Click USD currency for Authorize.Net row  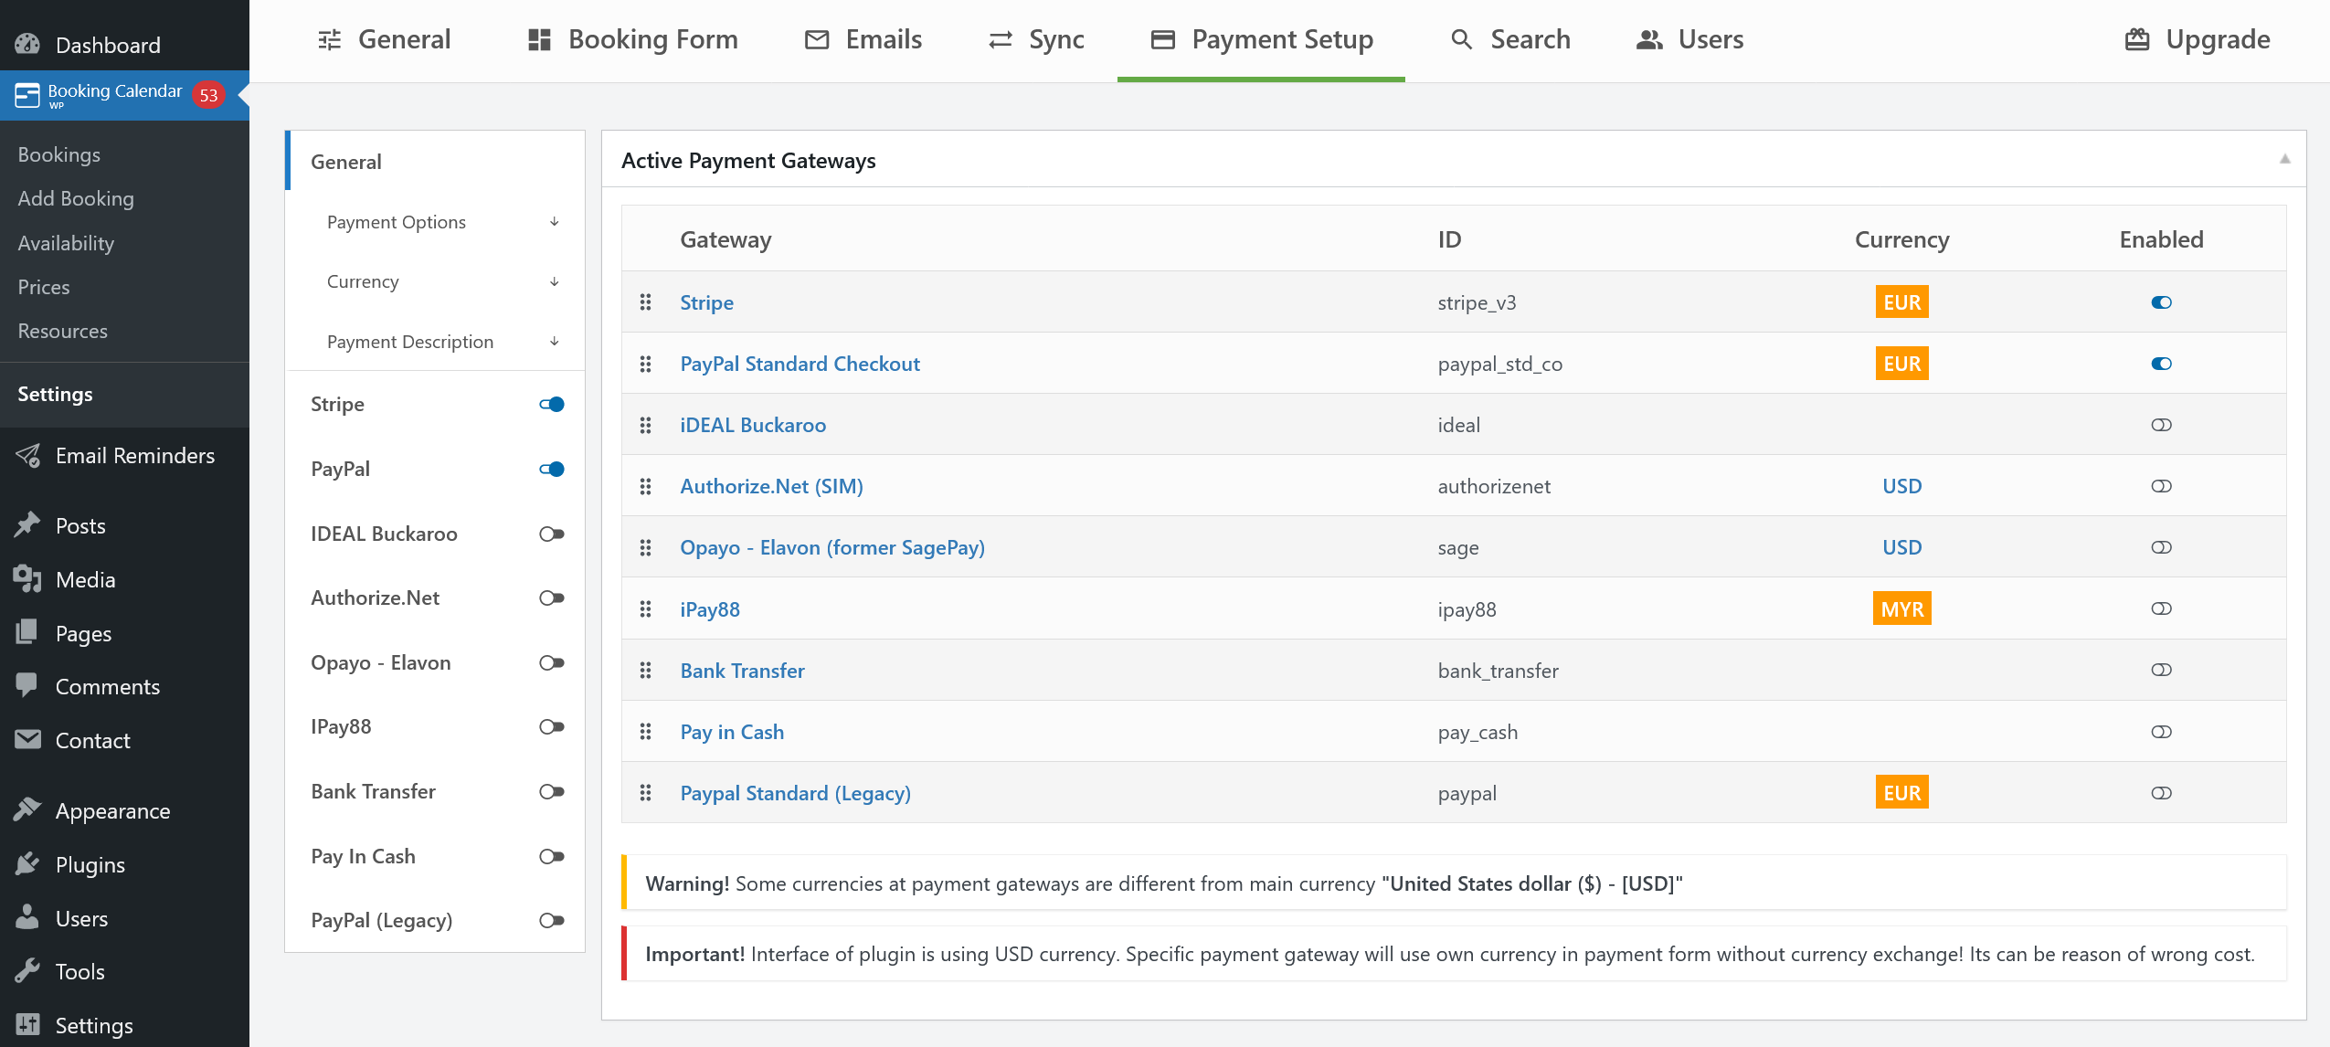coord(1901,486)
